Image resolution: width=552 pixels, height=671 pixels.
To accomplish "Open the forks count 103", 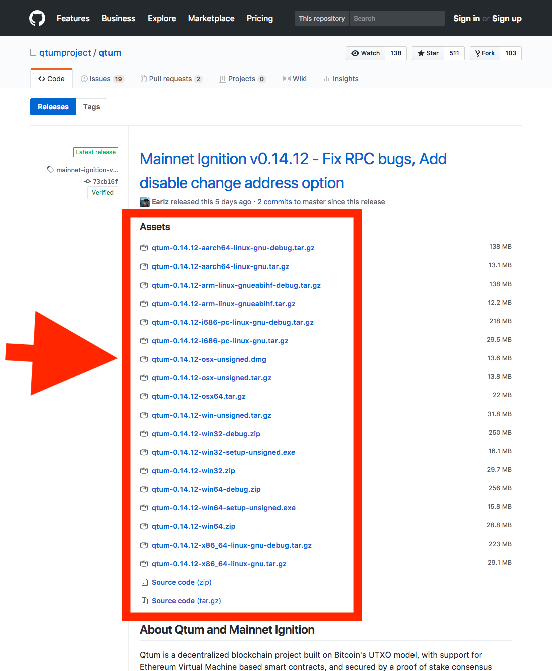I will click(511, 53).
